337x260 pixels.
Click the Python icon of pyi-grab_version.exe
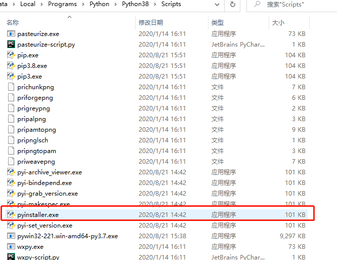coord(11,193)
